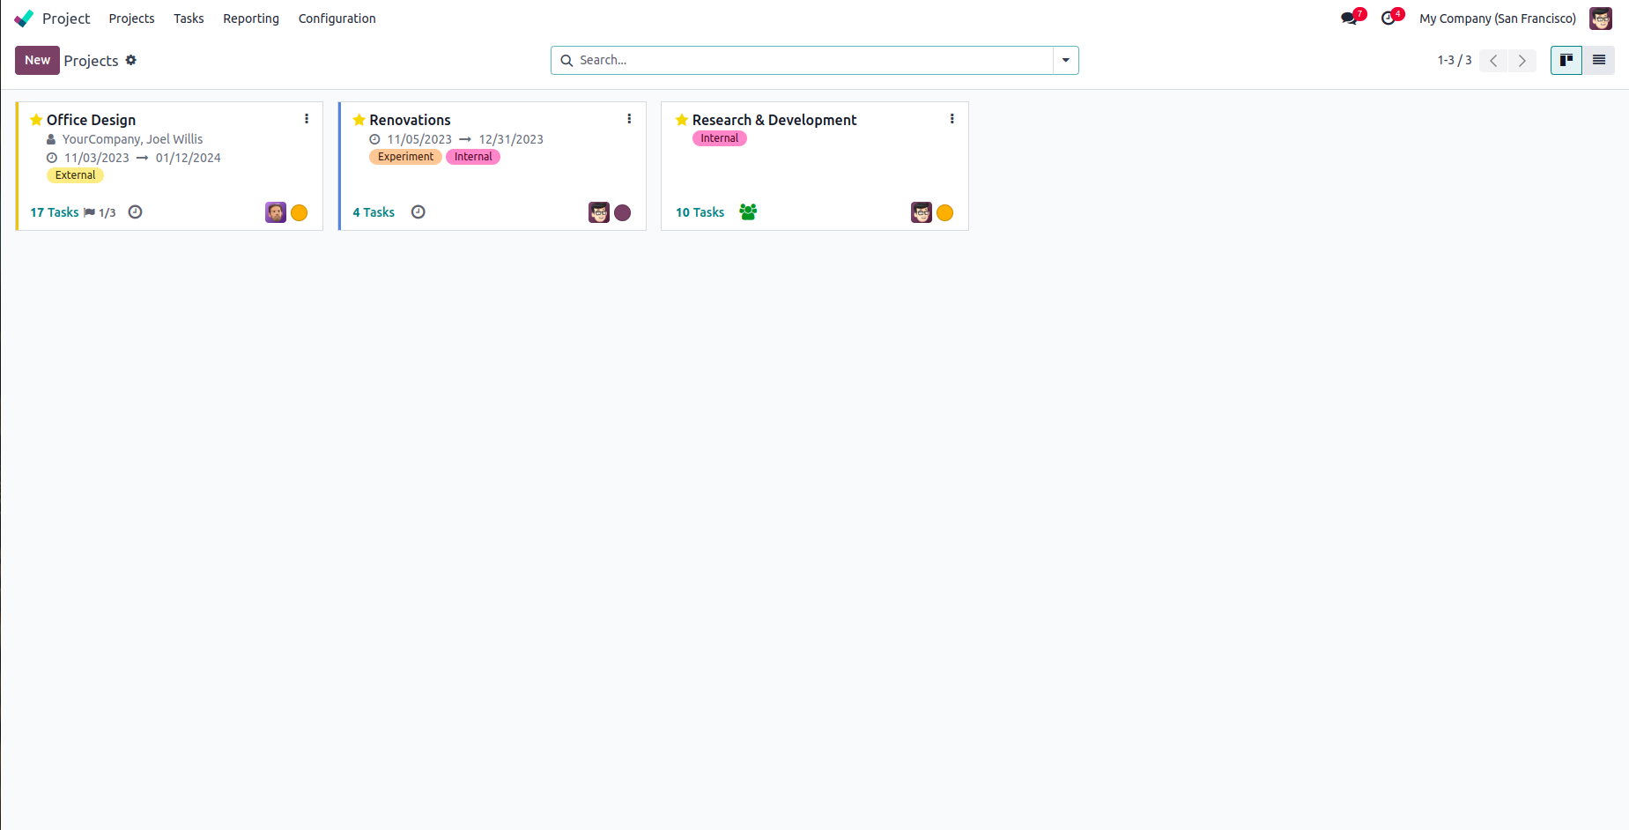Open the three-dot menu on Renovations card
Screen dimensions: 1629x830
coord(629,119)
